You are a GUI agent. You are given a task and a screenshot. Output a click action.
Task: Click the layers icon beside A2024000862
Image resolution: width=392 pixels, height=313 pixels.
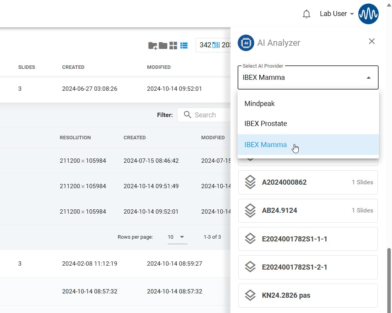(250, 182)
